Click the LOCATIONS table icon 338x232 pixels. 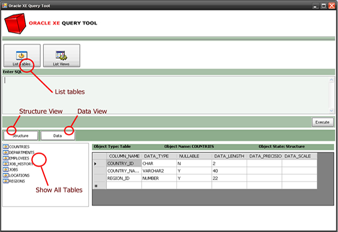6,176
